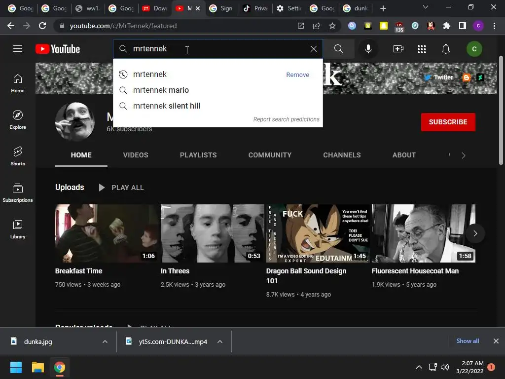Screen dimensions: 505x379
Task: Open Explore in the sidebar
Action: (18, 120)
